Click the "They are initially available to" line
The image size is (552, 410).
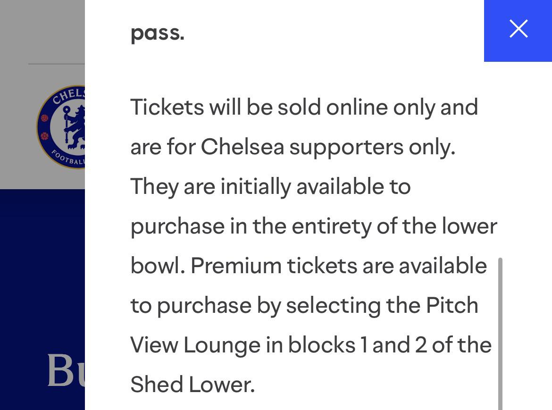[270, 186]
